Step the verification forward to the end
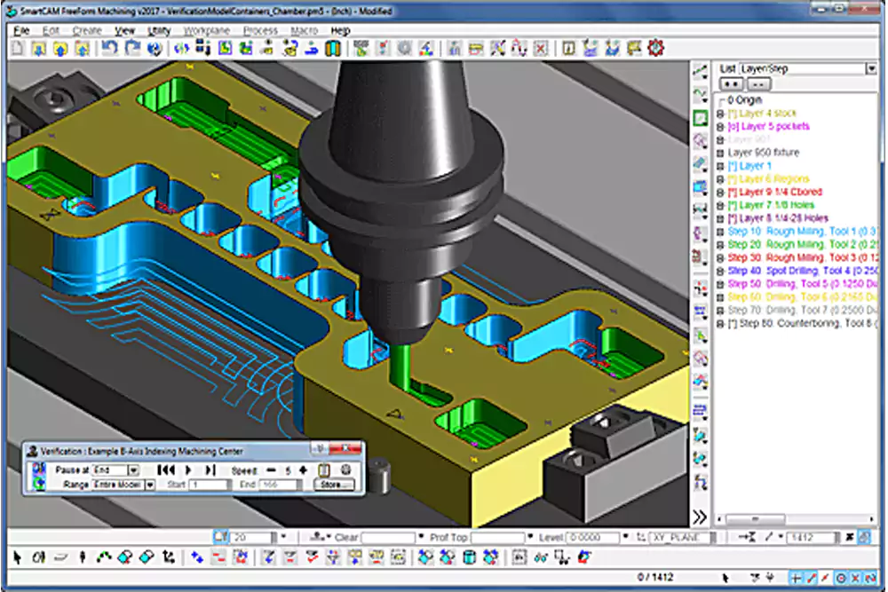This screenshot has width=888, height=592. coord(210,470)
